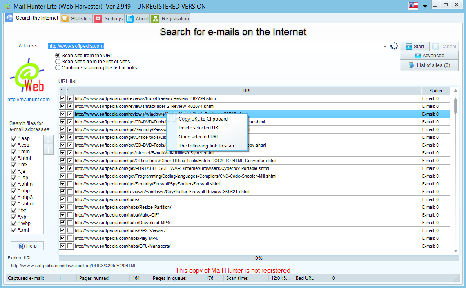Click the plus button beside file extensions
Viewport: 466px width, 288px height.
(x=49, y=150)
